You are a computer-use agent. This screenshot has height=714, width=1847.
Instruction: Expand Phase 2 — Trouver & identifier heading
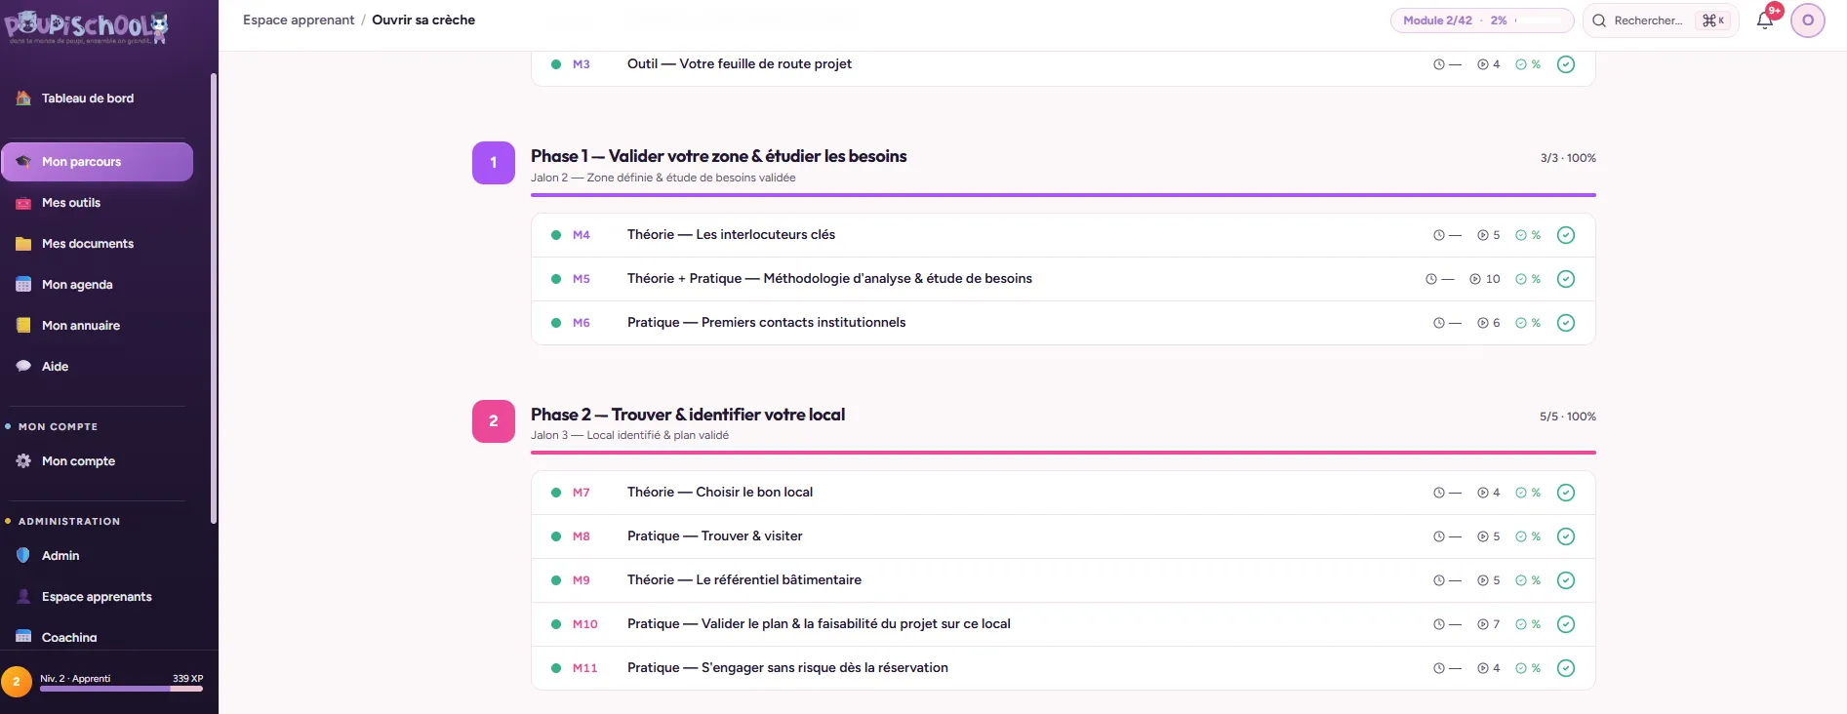688,415
